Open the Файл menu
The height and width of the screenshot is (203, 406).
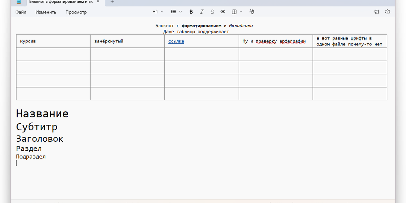tap(21, 12)
